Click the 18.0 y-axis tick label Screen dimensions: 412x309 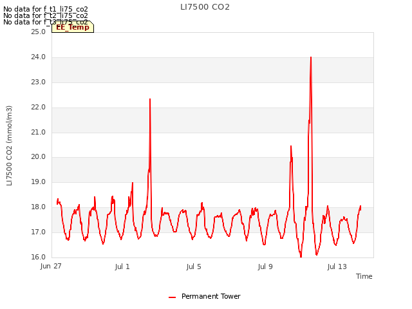38,207
